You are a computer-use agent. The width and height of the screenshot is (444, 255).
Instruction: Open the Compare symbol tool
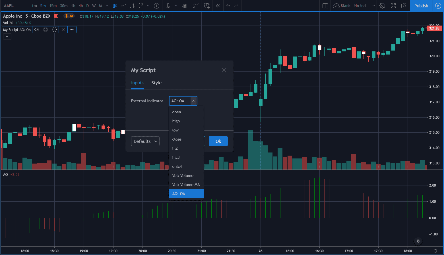156,6
